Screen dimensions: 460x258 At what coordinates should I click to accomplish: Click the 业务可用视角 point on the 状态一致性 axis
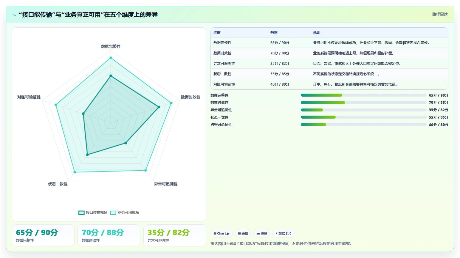tap(75, 172)
